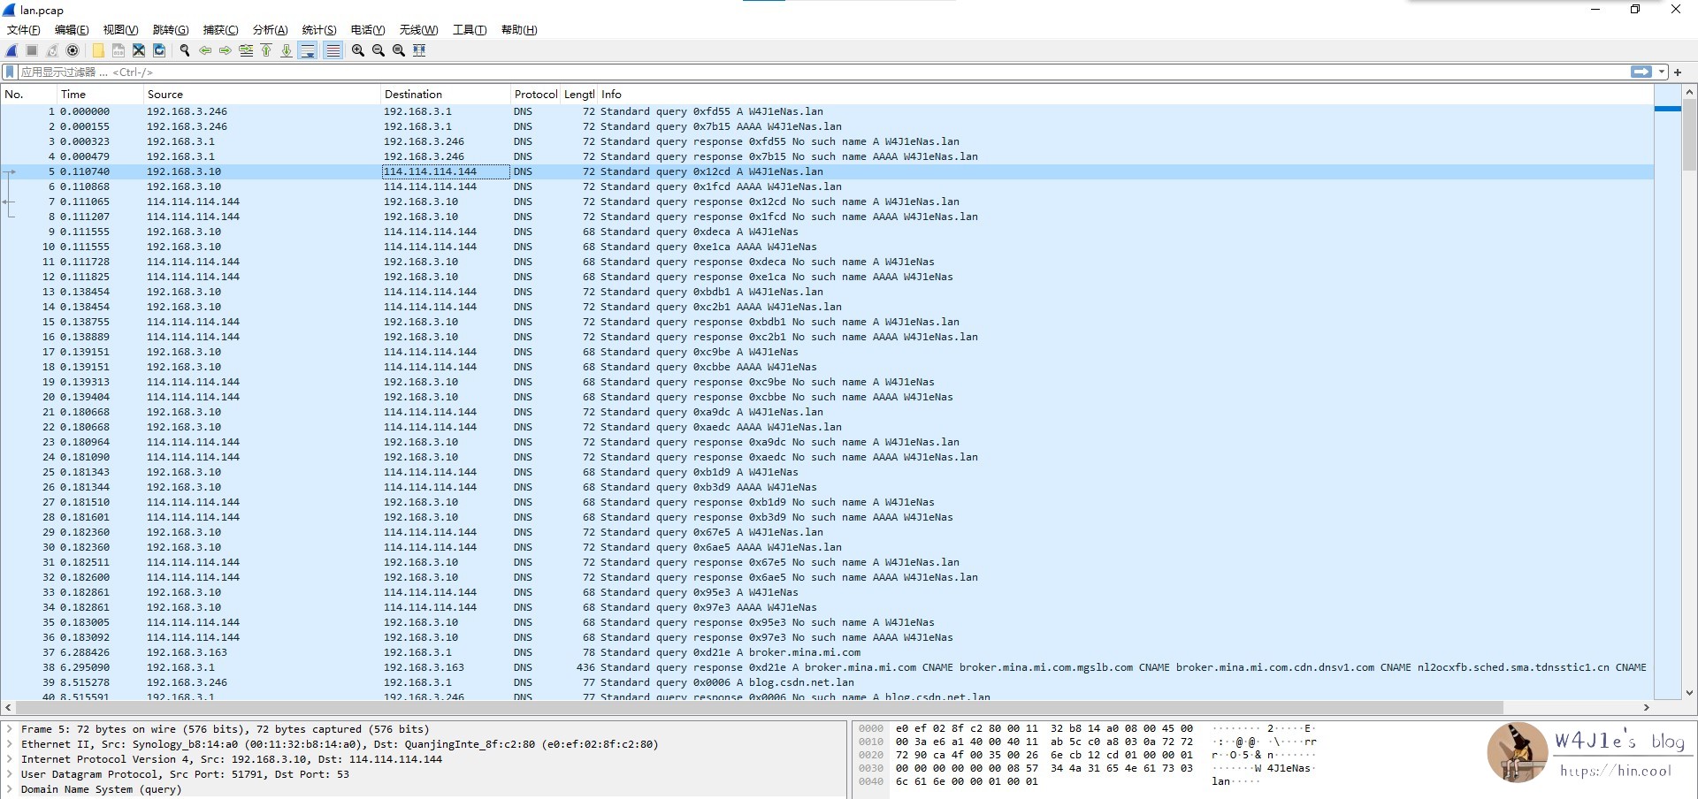Screen dimensions: 1698x799
Task: Zoom out of the packet text
Action: coord(379,50)
